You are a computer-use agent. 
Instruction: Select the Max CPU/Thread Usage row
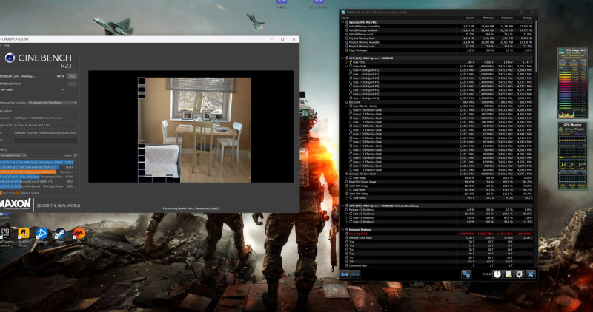pos(437,182)
